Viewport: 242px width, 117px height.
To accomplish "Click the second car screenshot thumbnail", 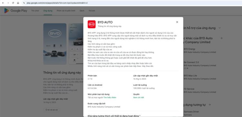I will coord(76,44).
